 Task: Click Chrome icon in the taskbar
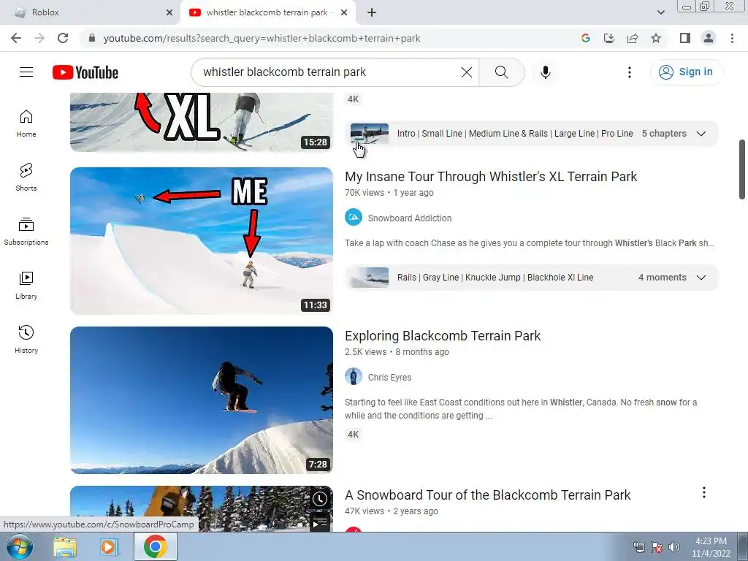coord(155,546)
